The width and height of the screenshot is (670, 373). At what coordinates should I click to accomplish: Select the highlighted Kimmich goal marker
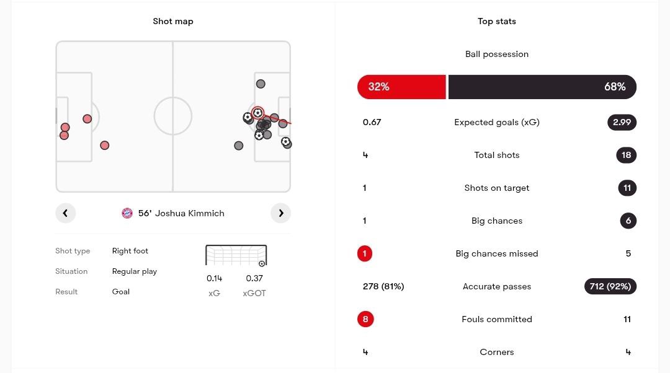257,113
